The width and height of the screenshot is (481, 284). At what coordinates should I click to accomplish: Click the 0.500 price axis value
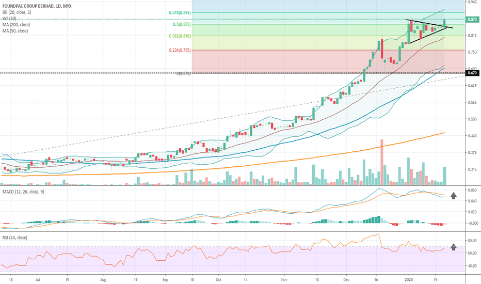(472, 119)
